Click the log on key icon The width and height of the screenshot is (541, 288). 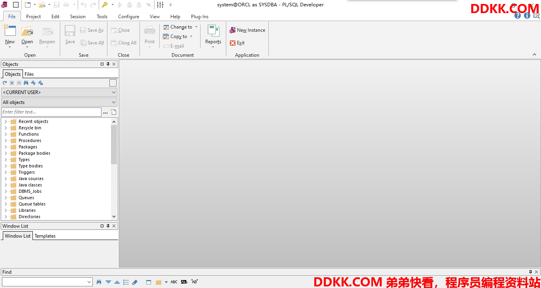(105, 5)
